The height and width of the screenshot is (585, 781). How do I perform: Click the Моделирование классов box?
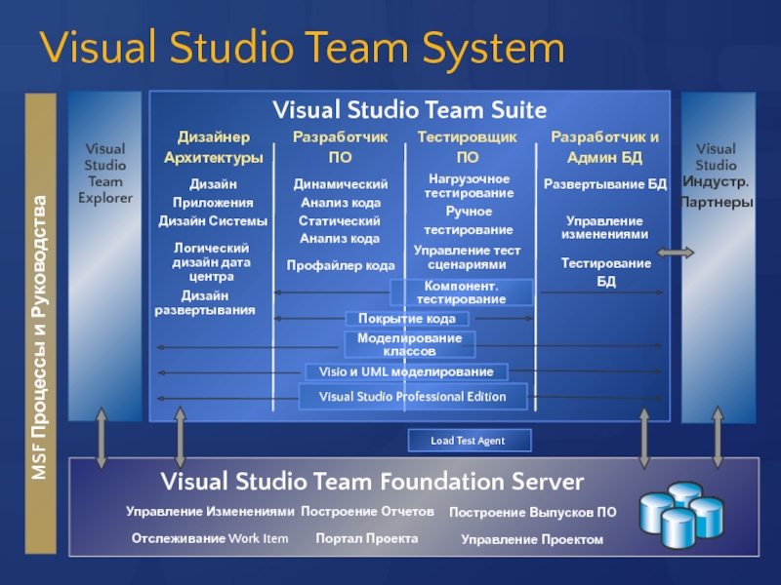click(x=409, y=344)
